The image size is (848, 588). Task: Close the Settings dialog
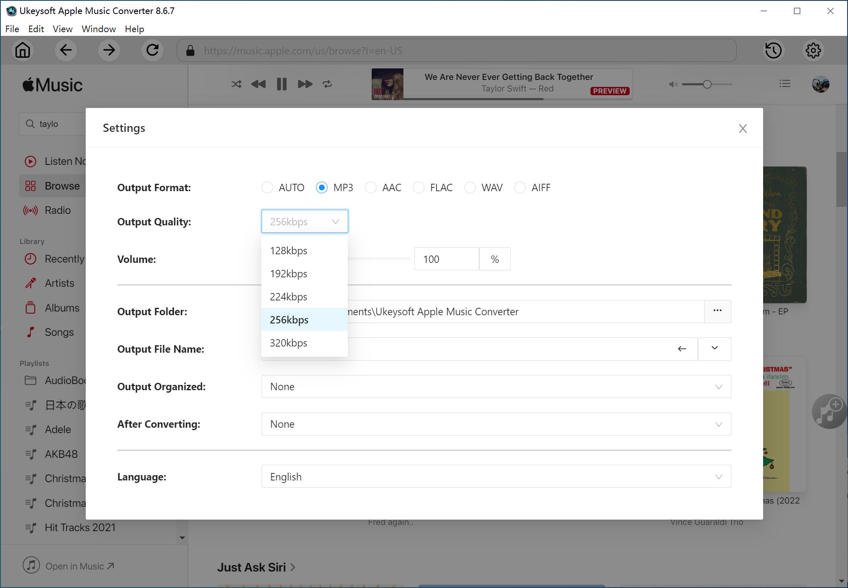pos(743,128)
